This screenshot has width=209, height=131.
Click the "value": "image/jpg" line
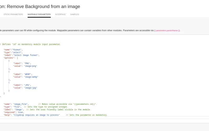[25, 88]
